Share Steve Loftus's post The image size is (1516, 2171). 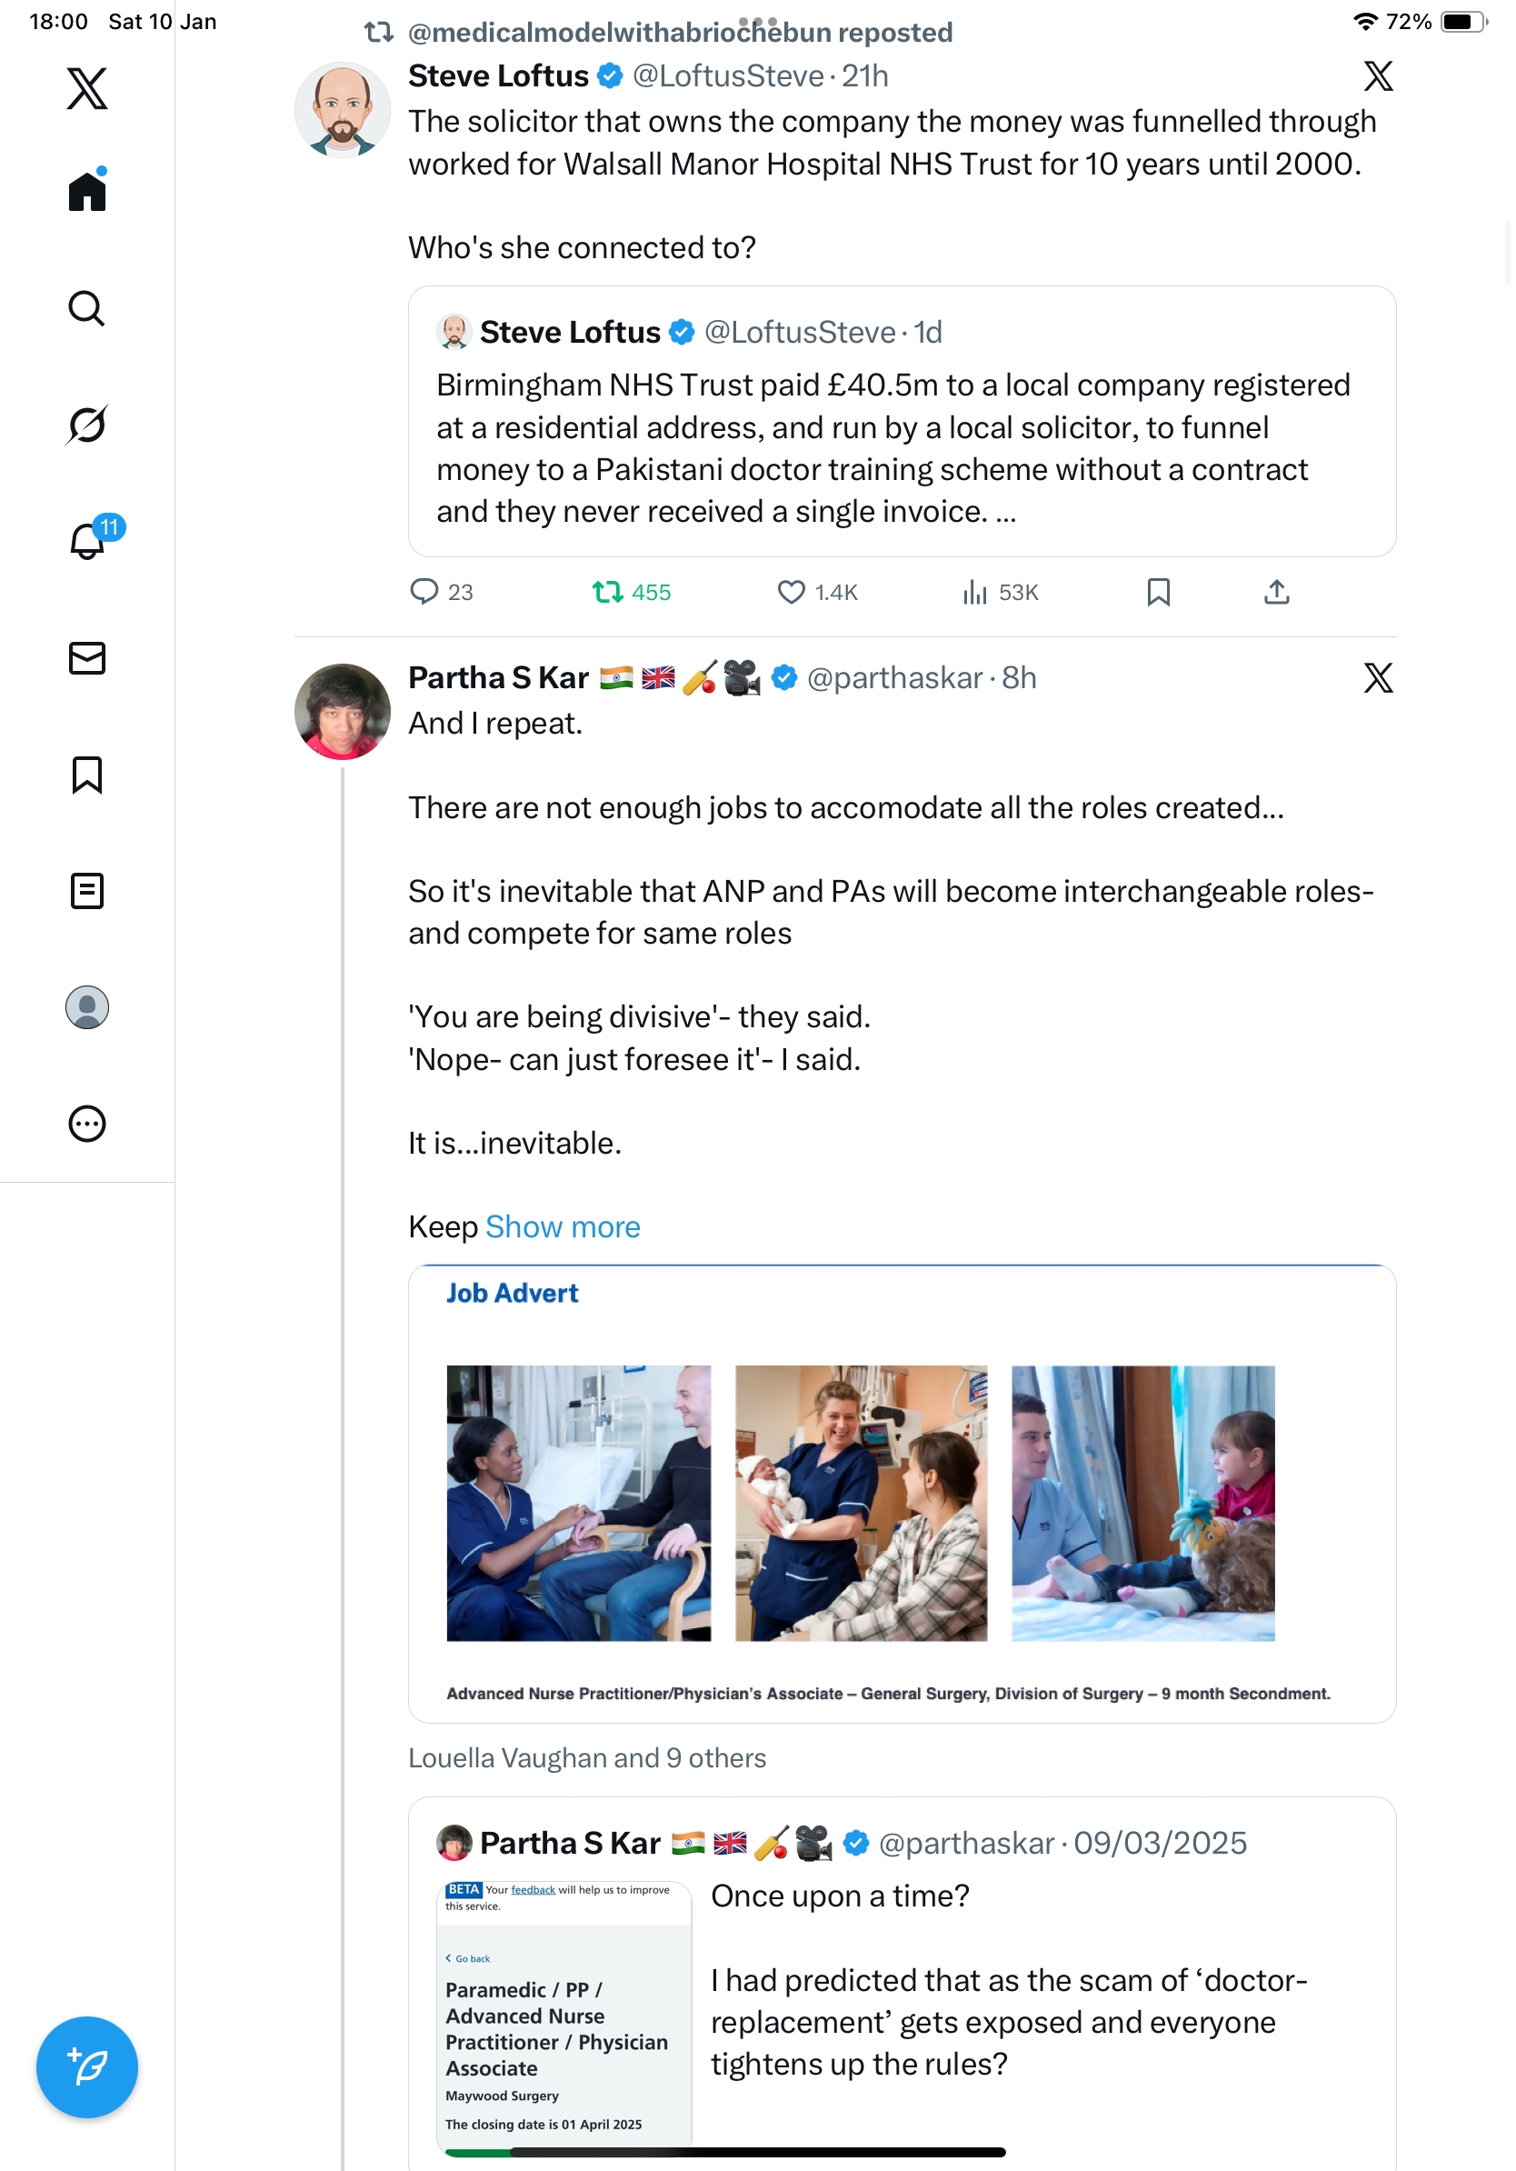tap(1276, 592)
